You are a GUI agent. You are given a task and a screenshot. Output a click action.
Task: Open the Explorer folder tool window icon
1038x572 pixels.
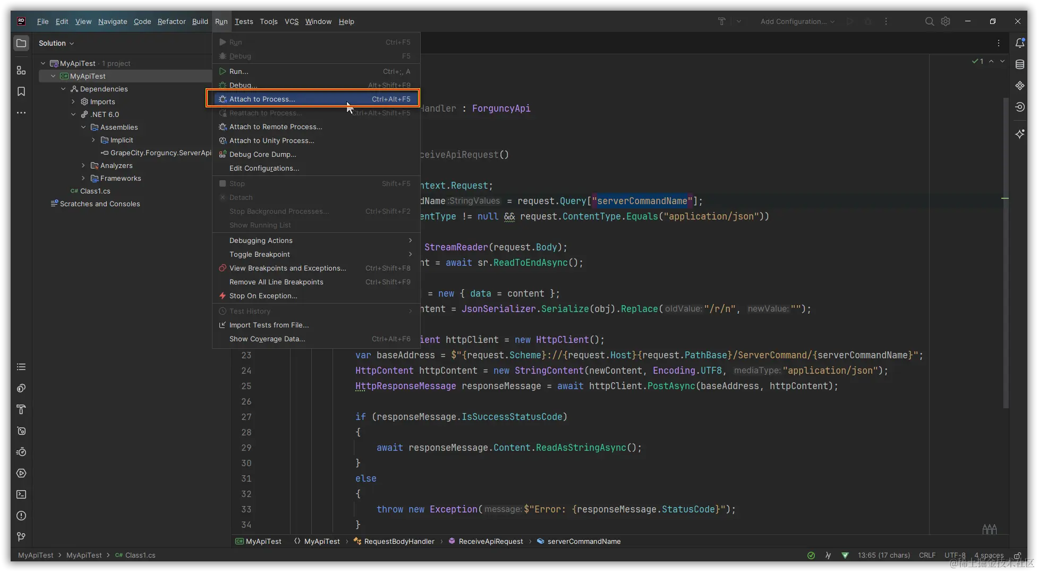[x=21, y=43]
